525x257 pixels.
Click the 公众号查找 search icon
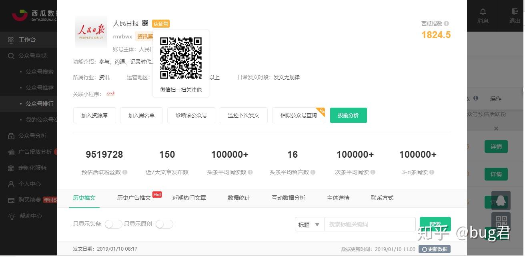(x=11, y=56)
